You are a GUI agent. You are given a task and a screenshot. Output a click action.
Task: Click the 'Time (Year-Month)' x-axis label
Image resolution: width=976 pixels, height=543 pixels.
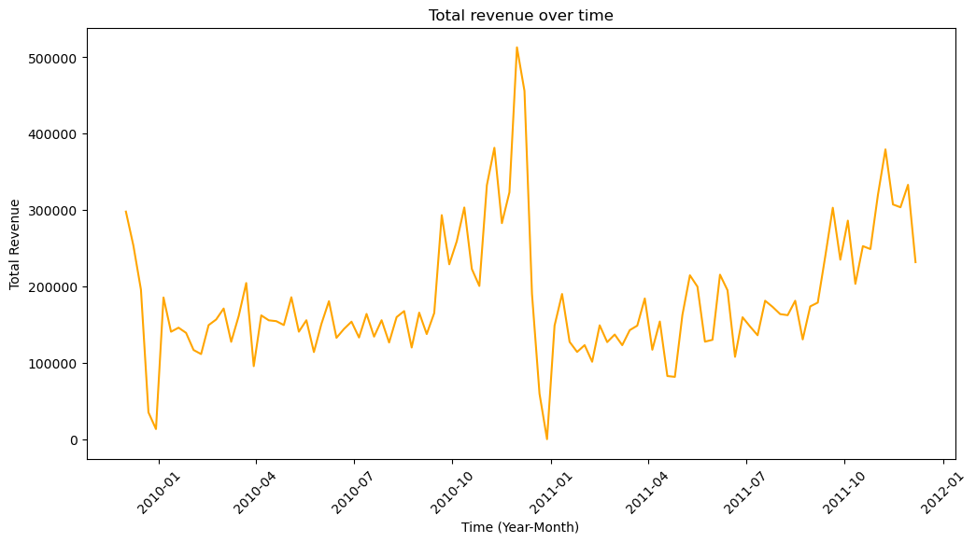click(519, 527)
